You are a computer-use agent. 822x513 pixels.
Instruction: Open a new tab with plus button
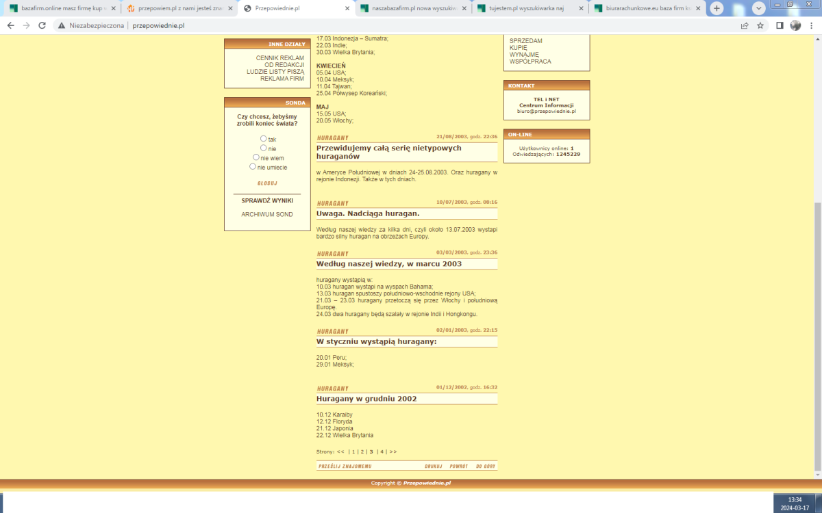(x=717, y=8)
